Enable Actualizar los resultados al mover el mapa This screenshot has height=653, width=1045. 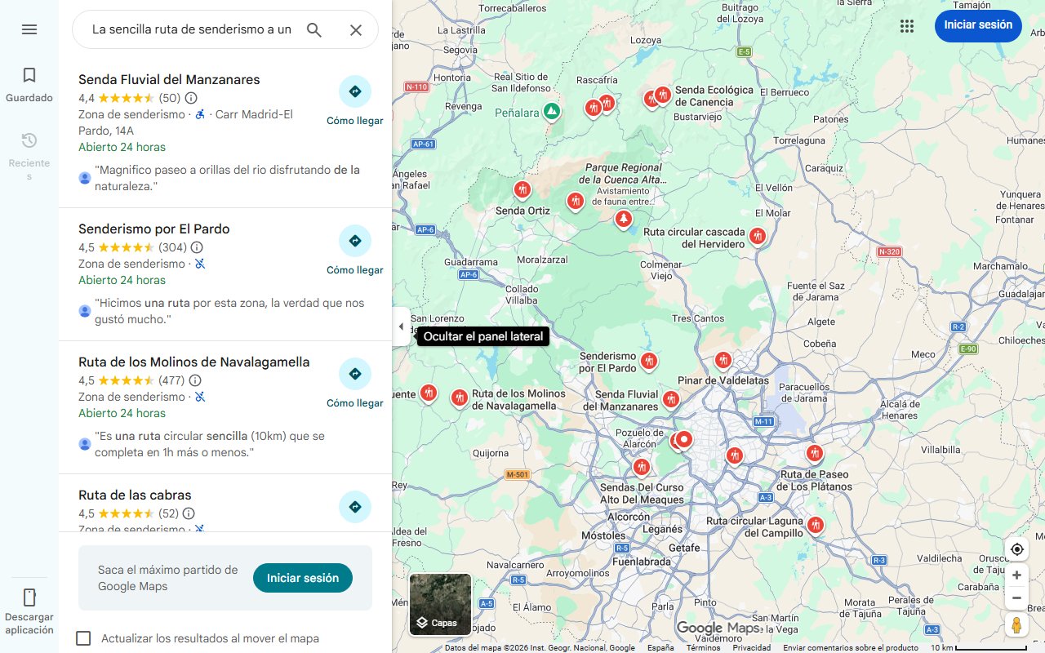[x=83, y=638]
